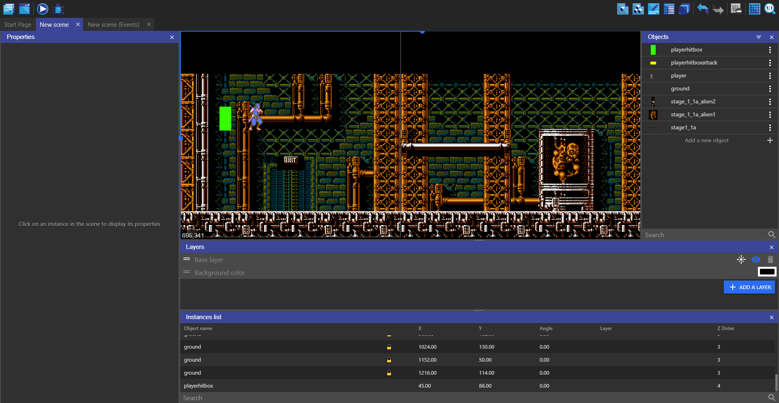Image resolution: width=779 pixels, height=403 pixels.
Task: Open the object groups editor
Action: (638, 9)
